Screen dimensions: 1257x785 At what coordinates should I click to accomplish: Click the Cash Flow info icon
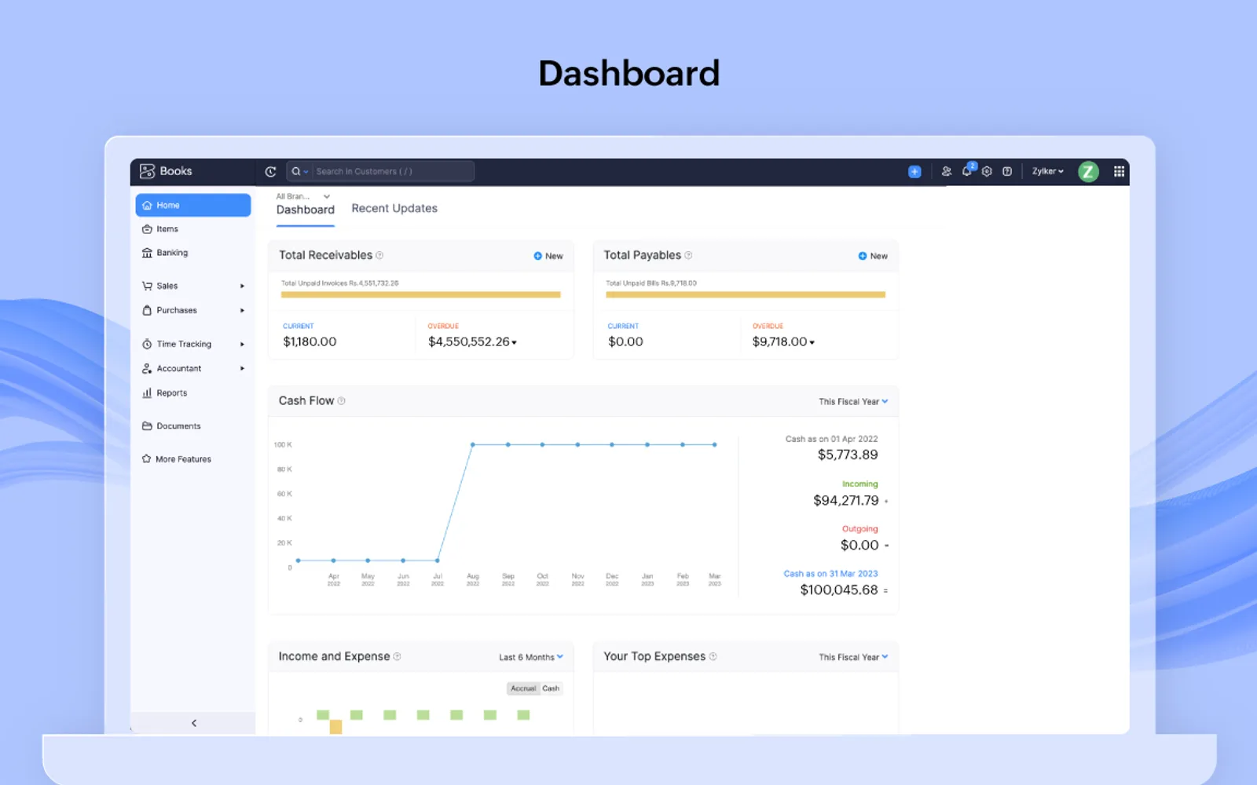(x=341, y=401)
